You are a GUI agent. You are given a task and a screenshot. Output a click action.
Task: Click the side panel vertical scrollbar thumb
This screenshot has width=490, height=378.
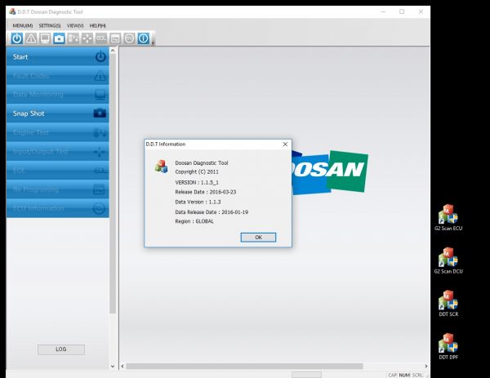tap(113, 184)
